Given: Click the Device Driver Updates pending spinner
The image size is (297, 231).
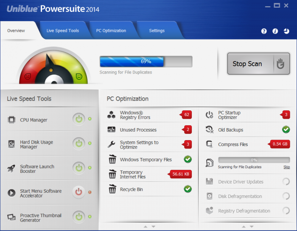Looking at the screenshot, I should (286, 182).
